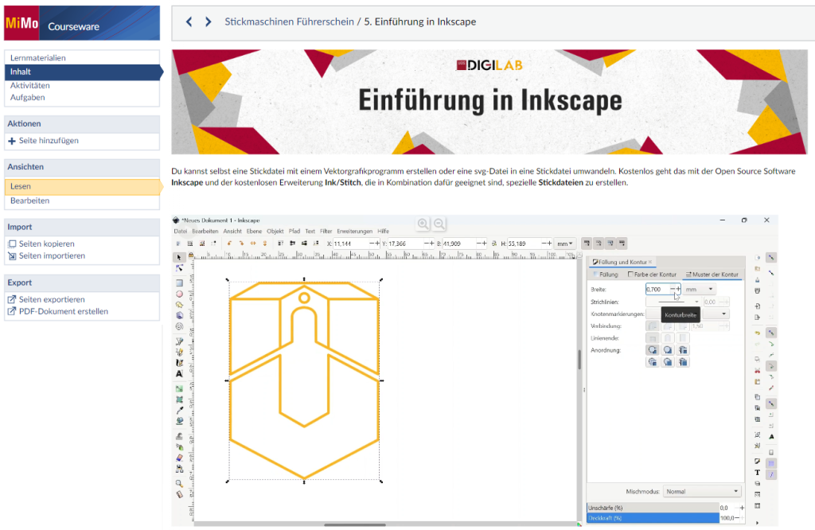This screenshot has height=530, width=815.
Task: Click the ruler corner lock icon
Action: [191, 255]
